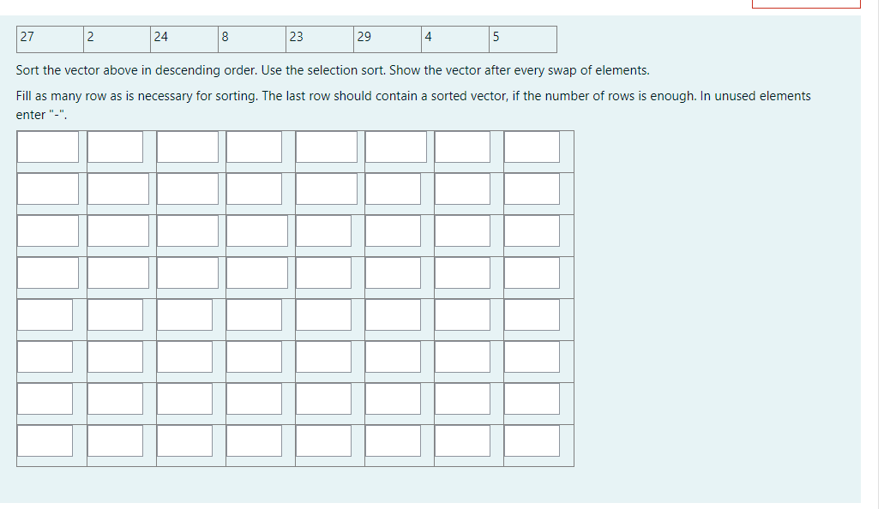Image resolution: width=884 pixels, height=509 pixels.
Task: Click the fourth cell in row five
Action: (254, 314)
